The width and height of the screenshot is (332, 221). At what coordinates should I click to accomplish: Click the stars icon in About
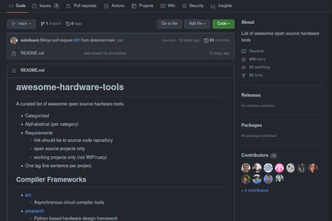click(243, 59)
